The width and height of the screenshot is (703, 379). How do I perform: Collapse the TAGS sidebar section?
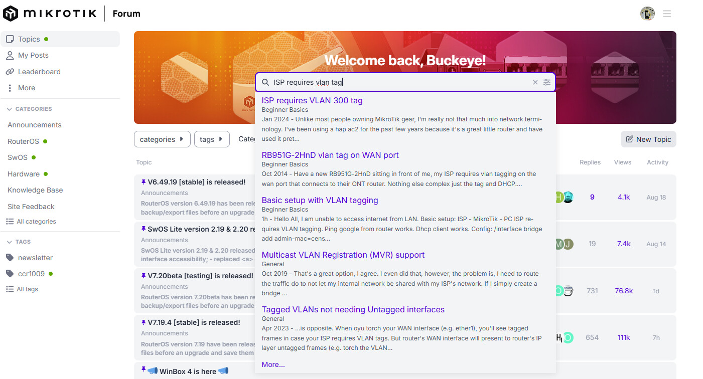(19, 242)
